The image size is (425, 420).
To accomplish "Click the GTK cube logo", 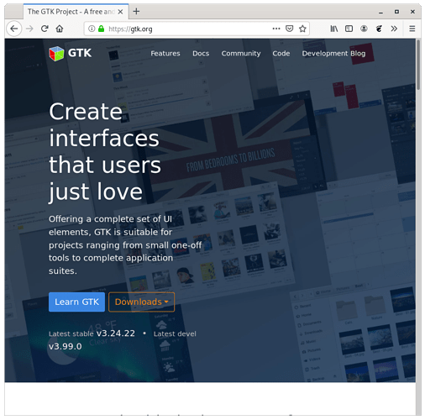I will (56, 53).
